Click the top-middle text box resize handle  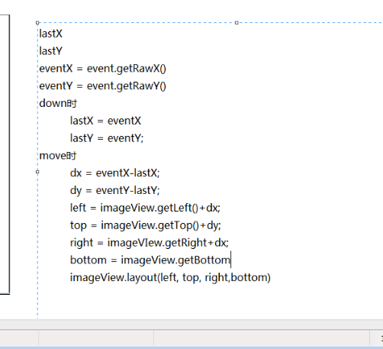237,23
